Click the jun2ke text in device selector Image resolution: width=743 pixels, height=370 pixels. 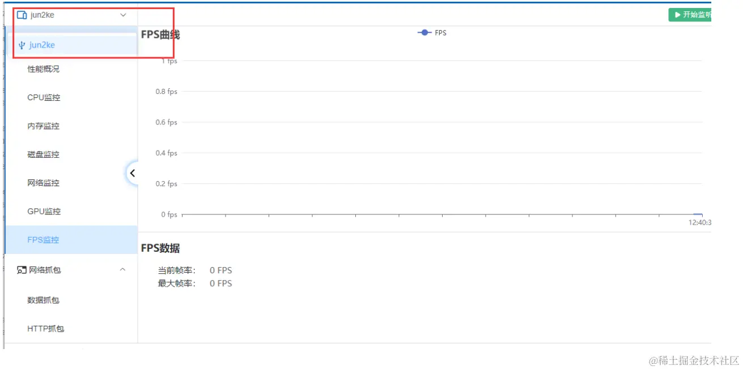(x=43, y=15)
